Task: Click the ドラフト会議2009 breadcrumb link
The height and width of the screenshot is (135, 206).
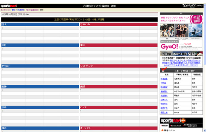Action: coord(32,10)
